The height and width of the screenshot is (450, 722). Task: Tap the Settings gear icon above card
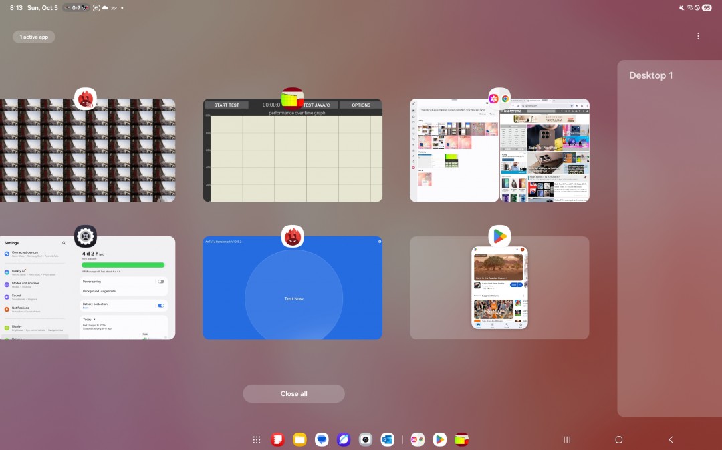tap(86, 236)
